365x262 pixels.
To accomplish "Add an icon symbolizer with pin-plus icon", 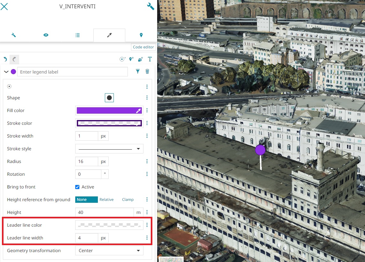I will 131,59.
